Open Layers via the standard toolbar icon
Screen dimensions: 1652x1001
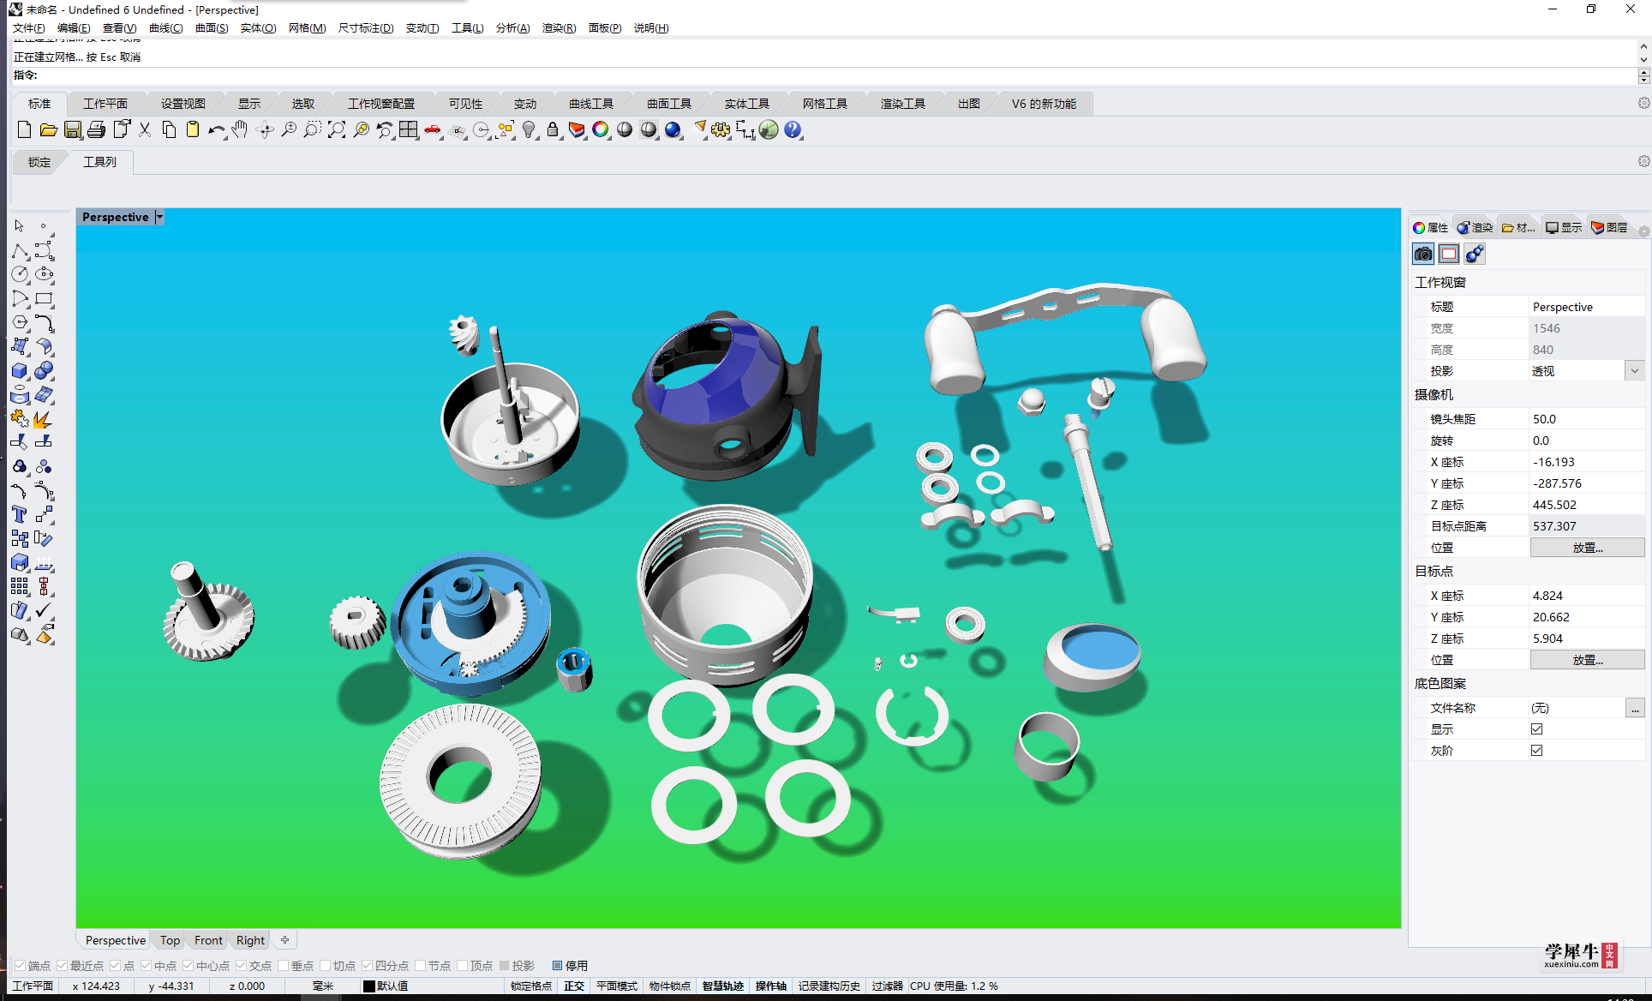[x=577, y=129]
